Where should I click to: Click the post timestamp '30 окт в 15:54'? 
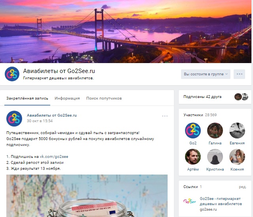point(40,121)
